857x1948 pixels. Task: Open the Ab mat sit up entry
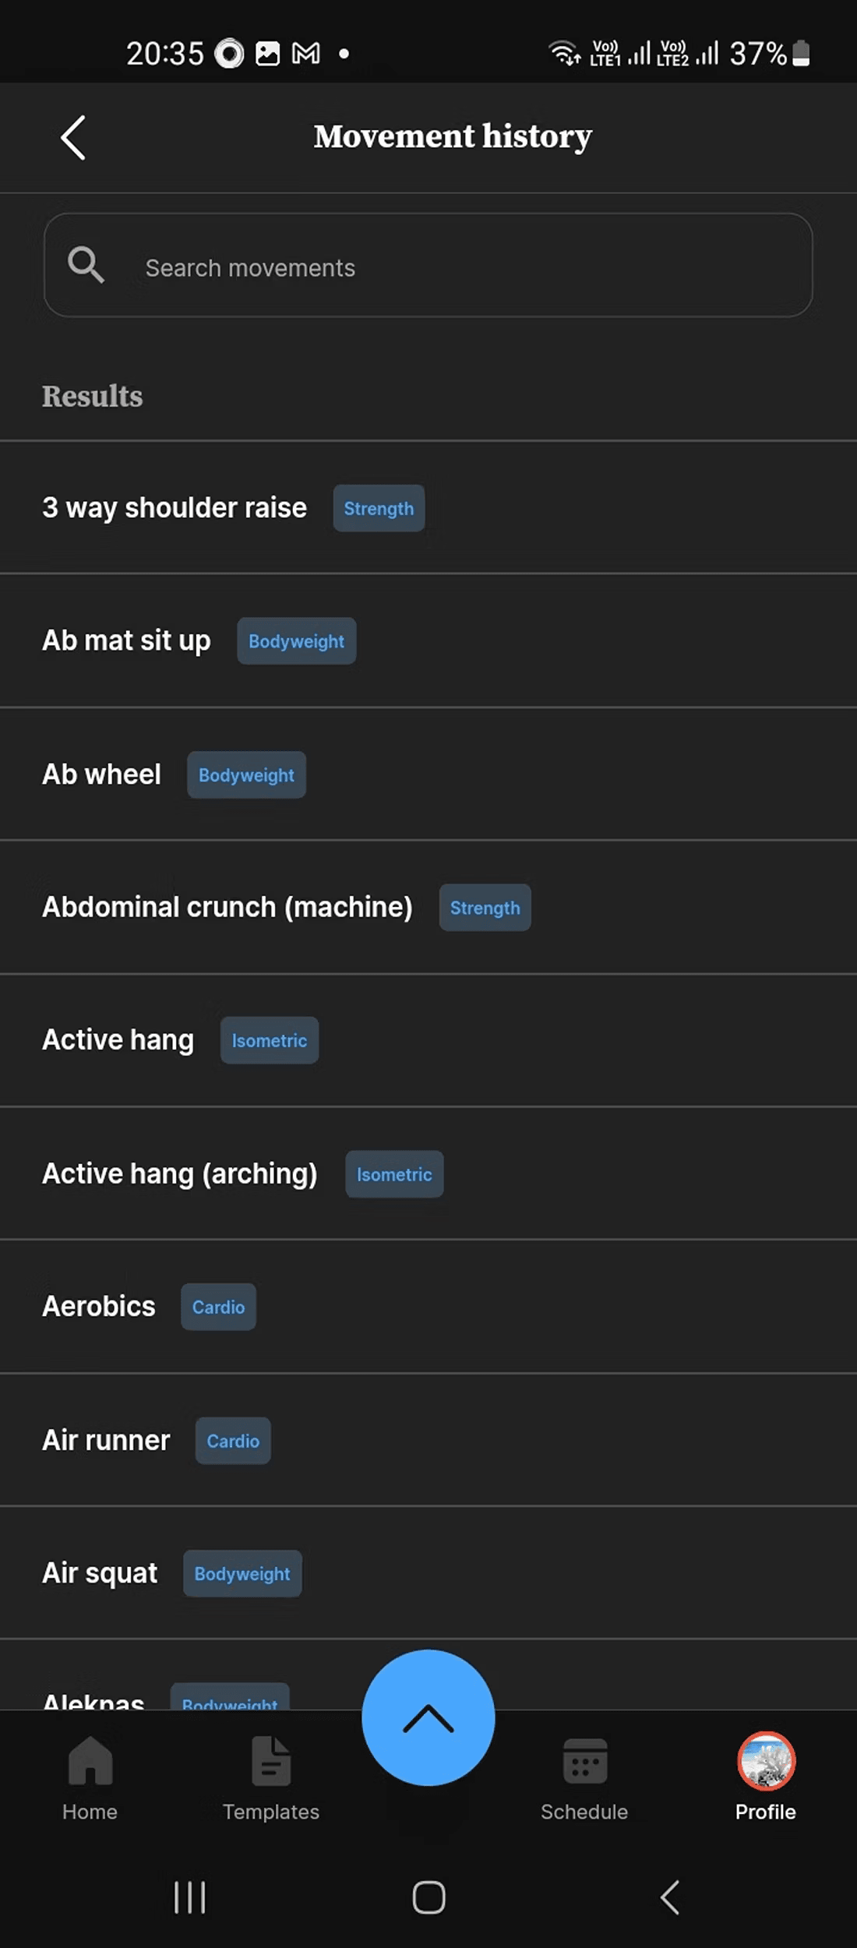point(126,641)
